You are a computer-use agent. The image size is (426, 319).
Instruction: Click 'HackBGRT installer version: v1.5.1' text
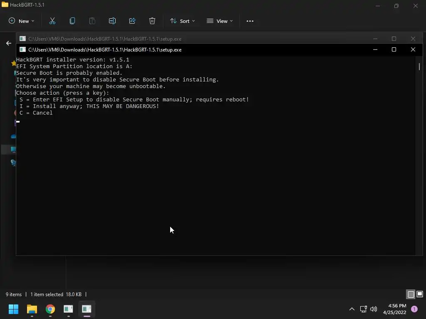tap(73, 60)
